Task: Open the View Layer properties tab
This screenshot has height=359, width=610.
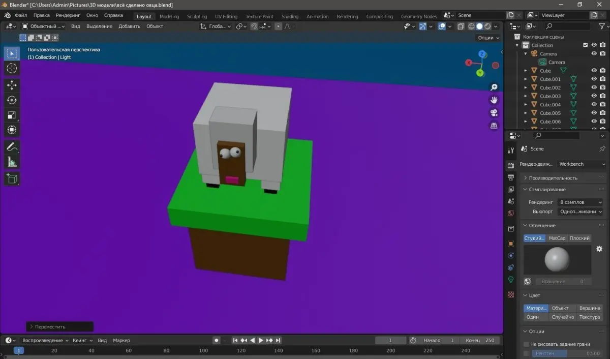Action: pos(511,189)
